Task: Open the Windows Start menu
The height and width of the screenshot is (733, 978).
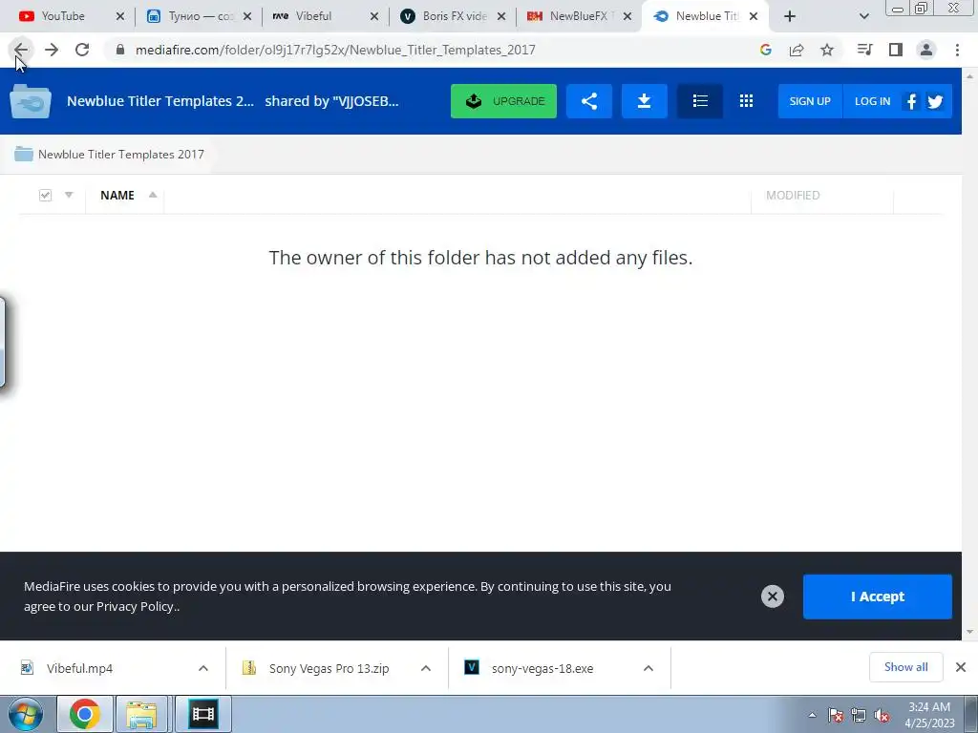Action: point(26,714)
